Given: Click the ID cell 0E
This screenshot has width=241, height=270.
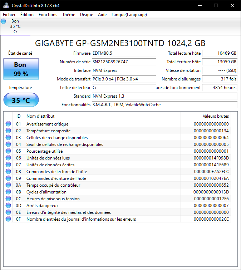Looking at the screenshot, I should 18,212.
